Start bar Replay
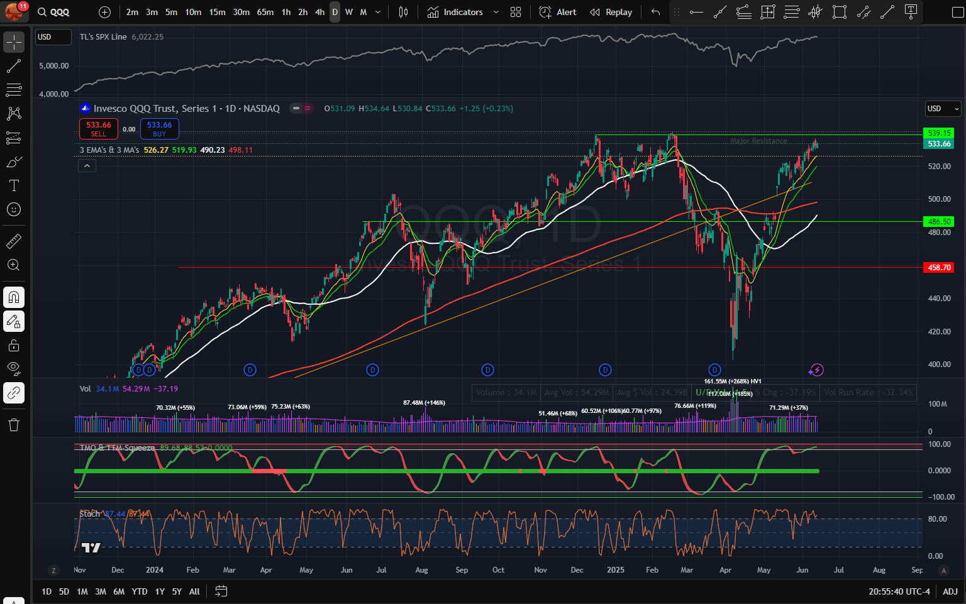The image size is (966, 604). pos(611,12)
